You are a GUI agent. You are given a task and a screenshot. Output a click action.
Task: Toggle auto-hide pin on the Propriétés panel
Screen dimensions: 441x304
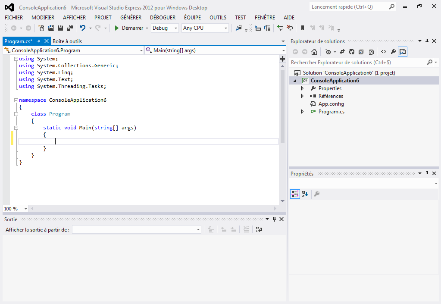[x=427, y=173]
